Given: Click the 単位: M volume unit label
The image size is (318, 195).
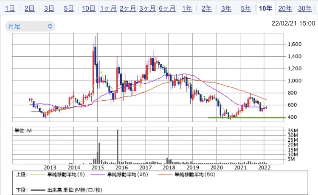Looking at the screenshot, I should [x=23, y=131].
